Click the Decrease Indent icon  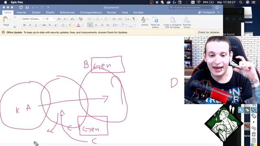114,19
